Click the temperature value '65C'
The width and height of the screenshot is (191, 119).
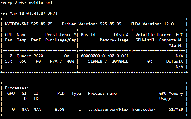[23, 62]
